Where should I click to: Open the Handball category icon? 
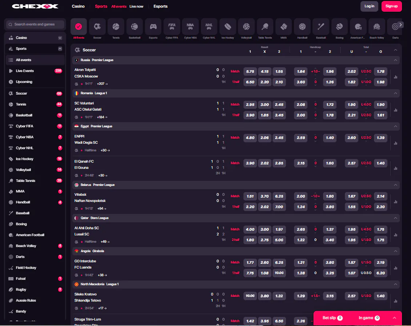(x=302, y=27)
